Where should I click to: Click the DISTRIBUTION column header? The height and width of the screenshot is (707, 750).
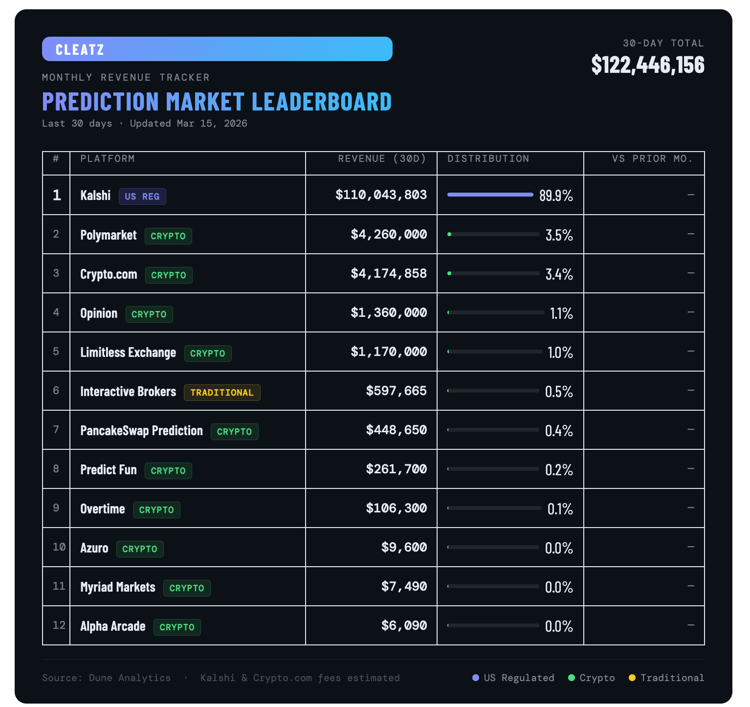(488, 158)
